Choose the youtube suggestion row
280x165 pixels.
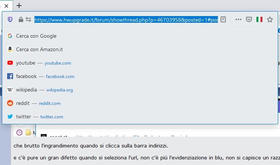[140, 63]
